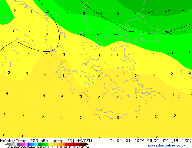Click the island of Crete outline
The width and height of the screenshot is (192, 148).
111,114
